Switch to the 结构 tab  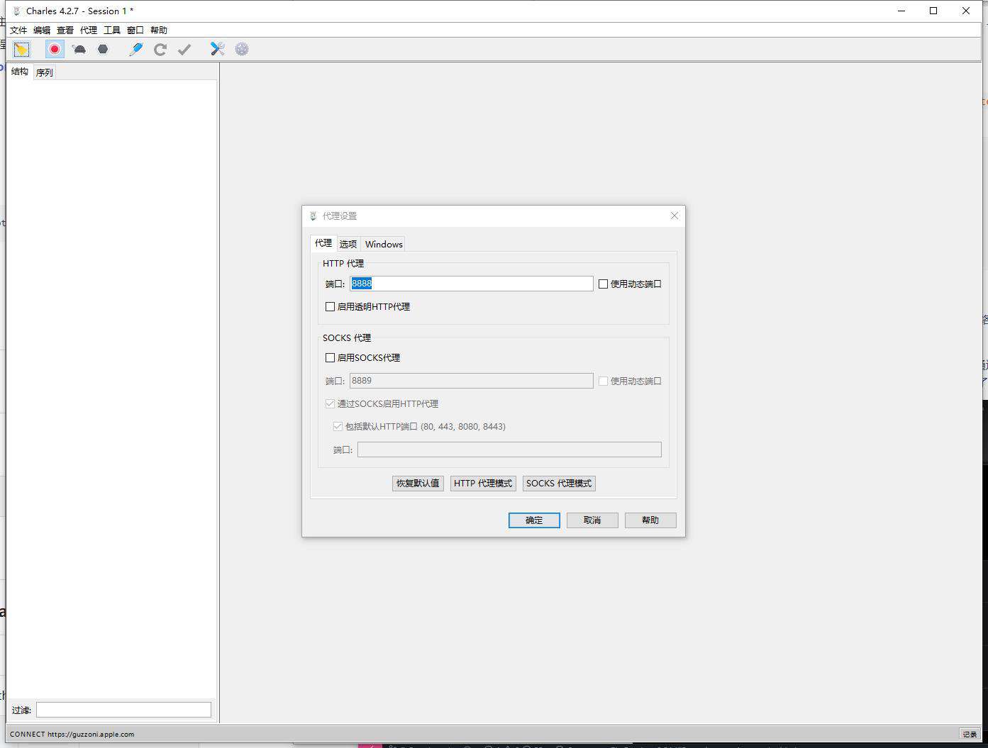[20, 72]
